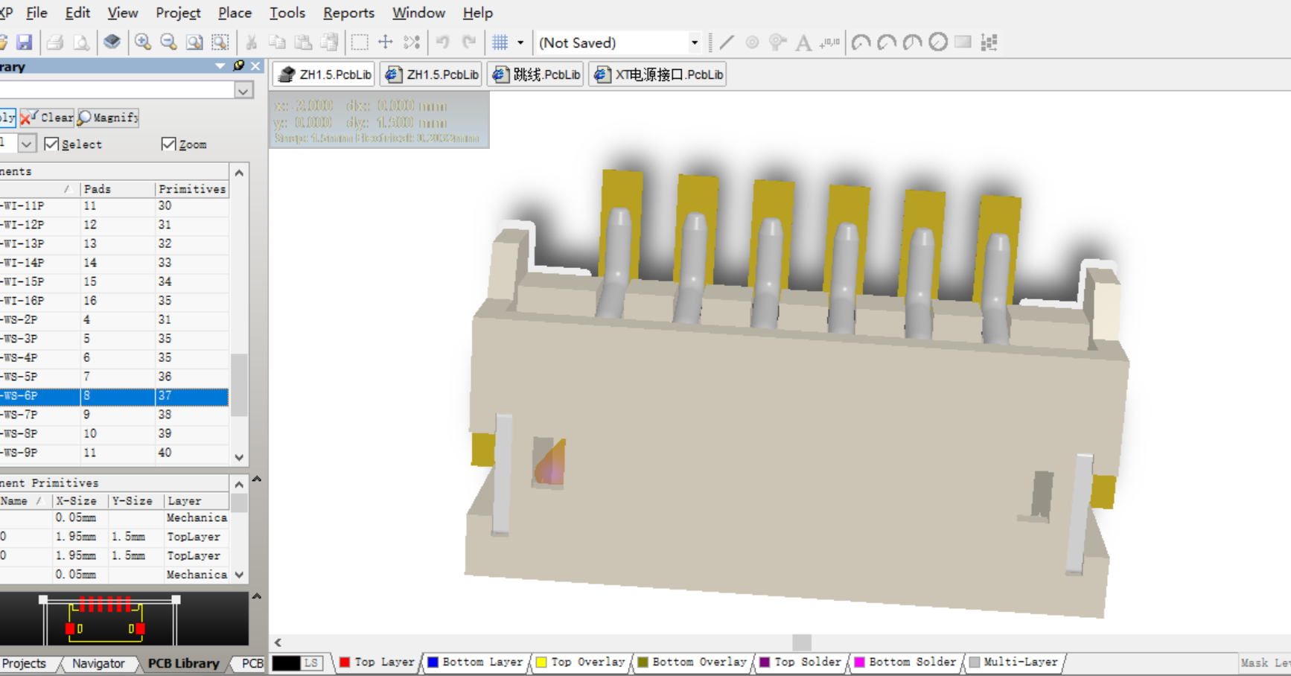Switch to the 跳线.PcbLib document tab

[535, 74]
